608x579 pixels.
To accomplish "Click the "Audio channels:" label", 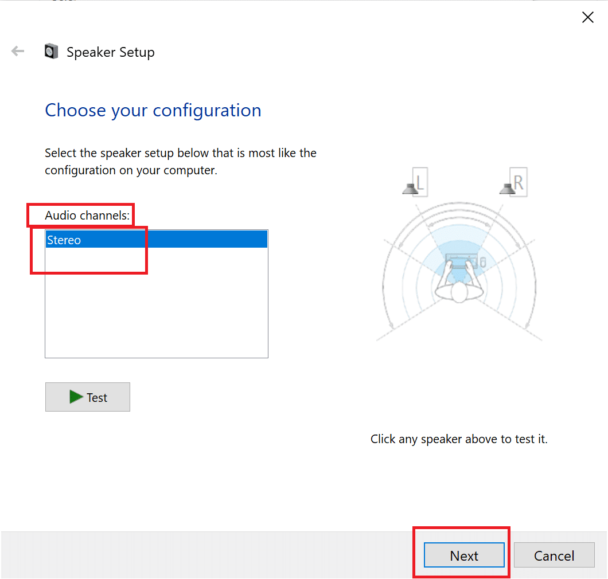I will tap(88, 216).
